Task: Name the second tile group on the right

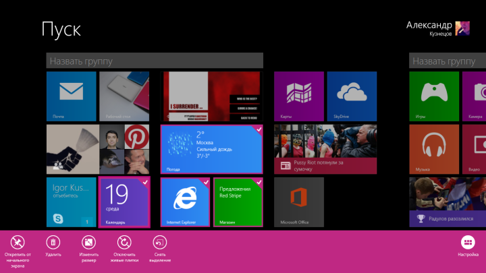Action: (x=447, y=61)
